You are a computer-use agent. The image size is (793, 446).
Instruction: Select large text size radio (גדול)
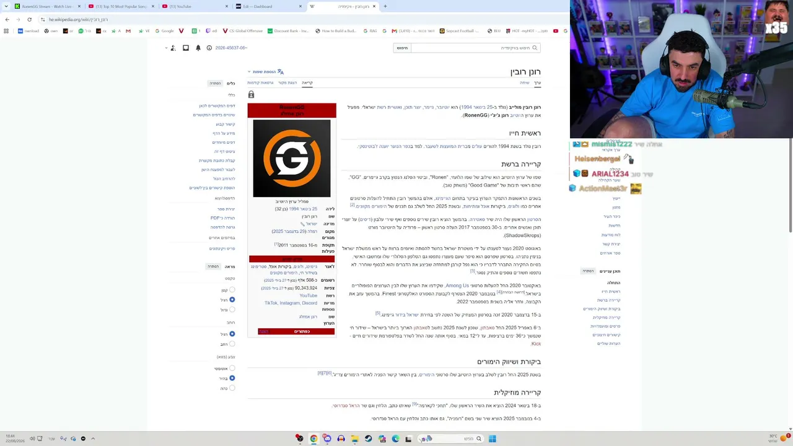pyautogui.click(x=232, y=310)
